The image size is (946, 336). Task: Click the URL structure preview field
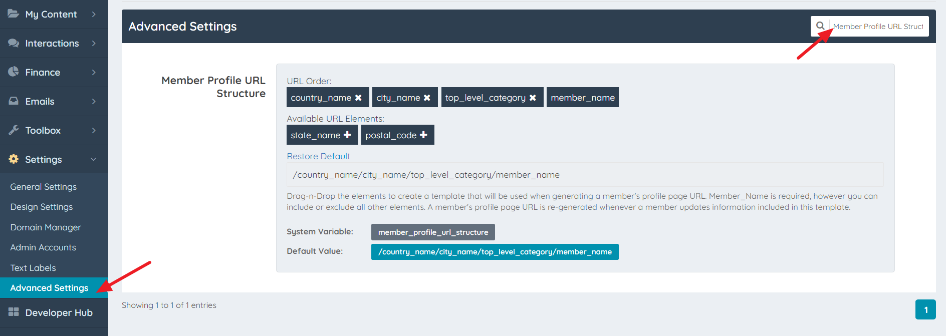coord(585,175)
